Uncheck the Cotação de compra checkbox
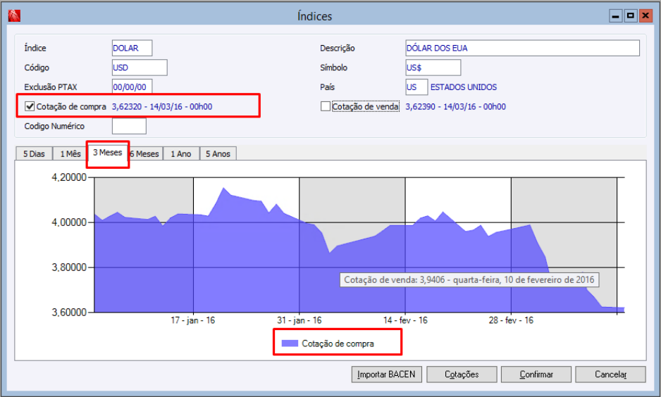This screenshot has height=397, width=661. point(30,106)
